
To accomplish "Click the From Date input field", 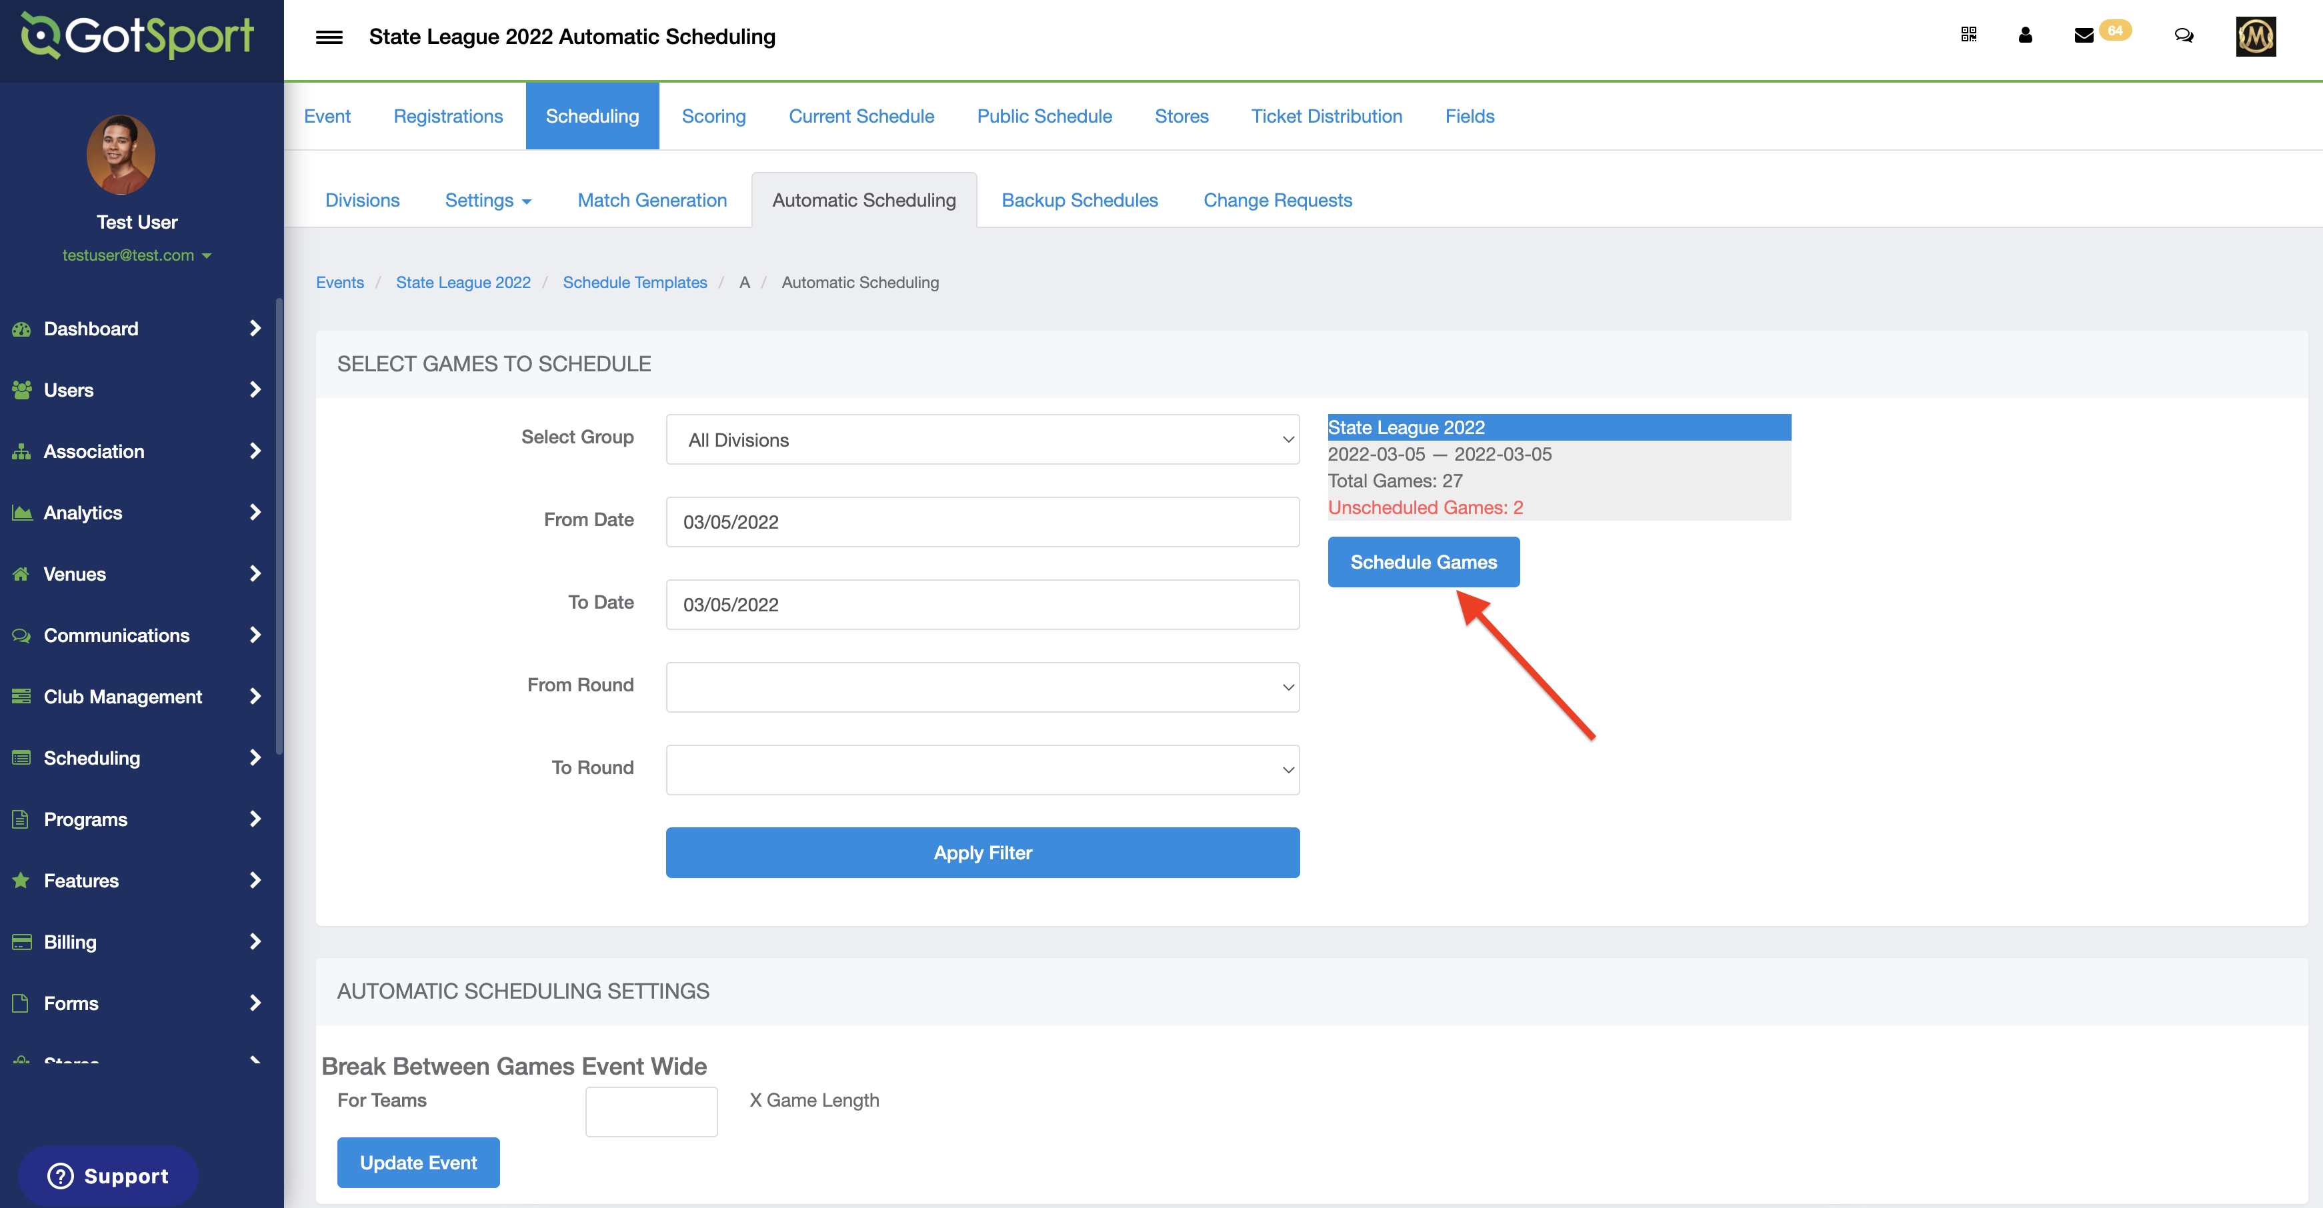I will pos(982,522).
